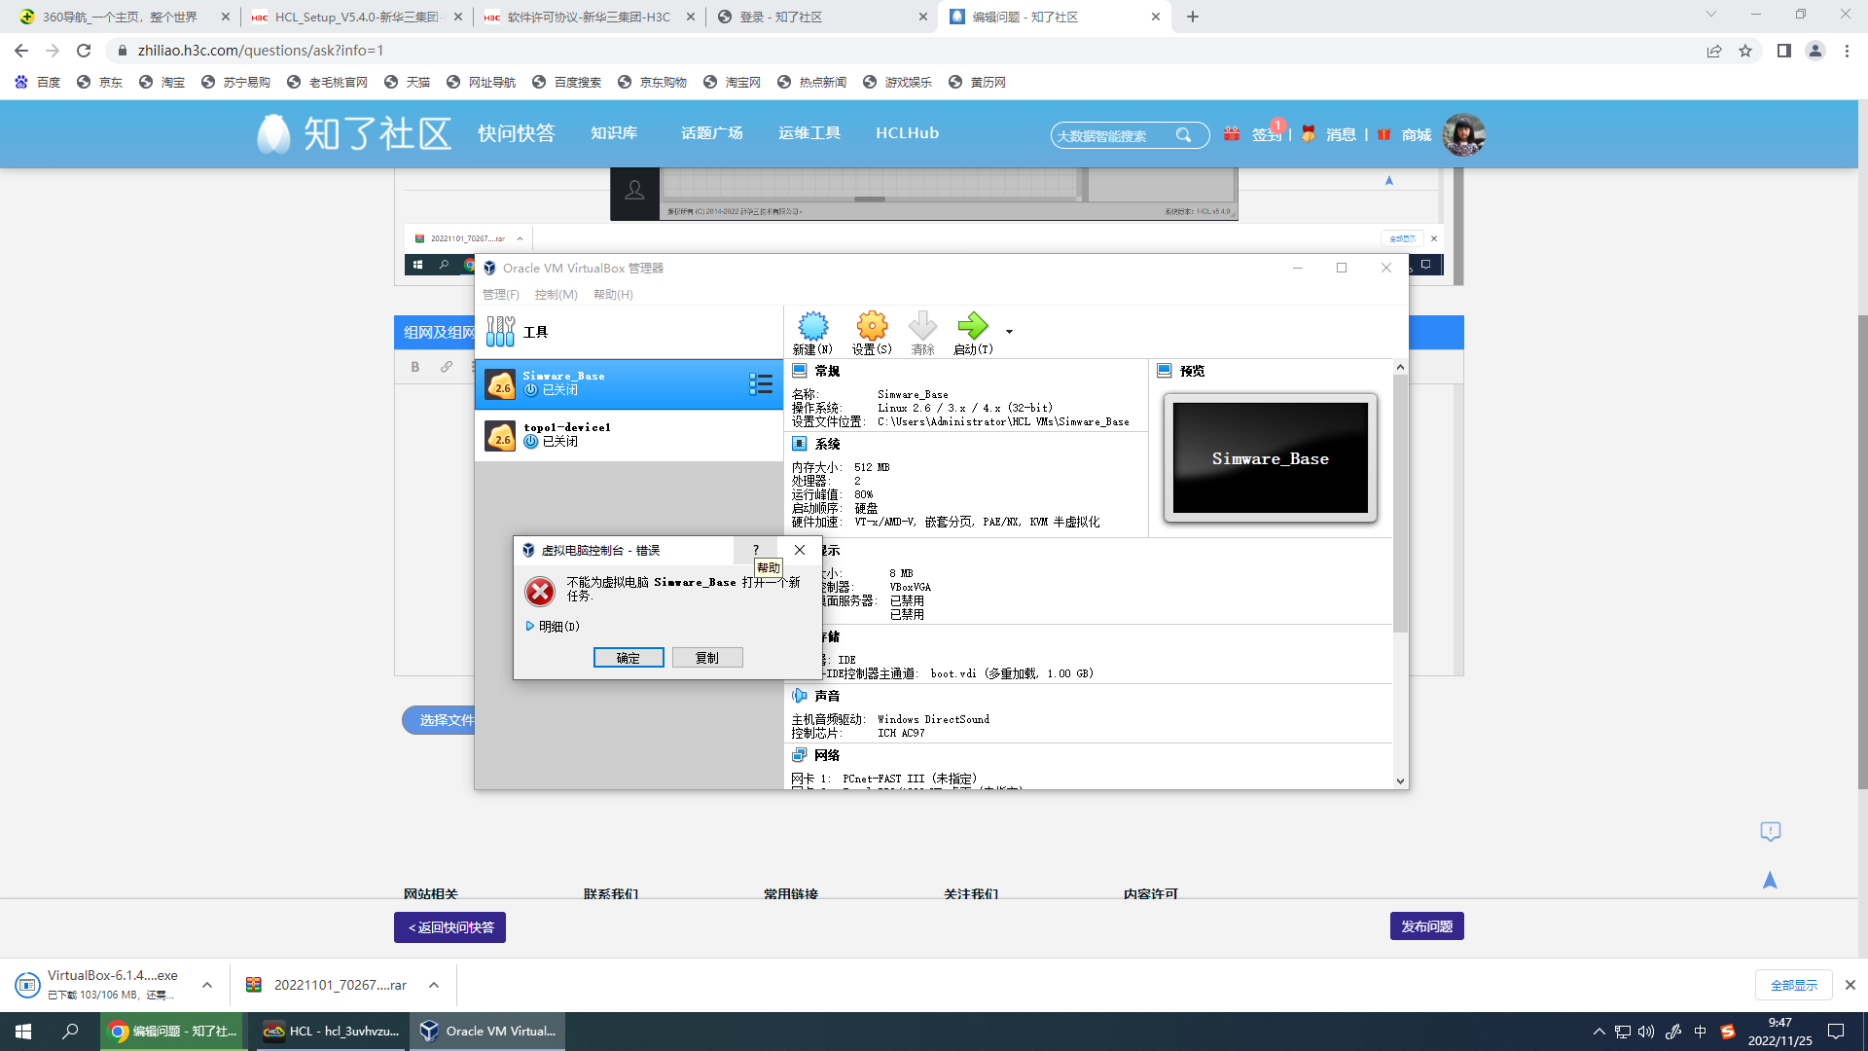The image size is (1868, 1051).
Task: Click the 发布问题 publish button
Action: [1426, 926]
